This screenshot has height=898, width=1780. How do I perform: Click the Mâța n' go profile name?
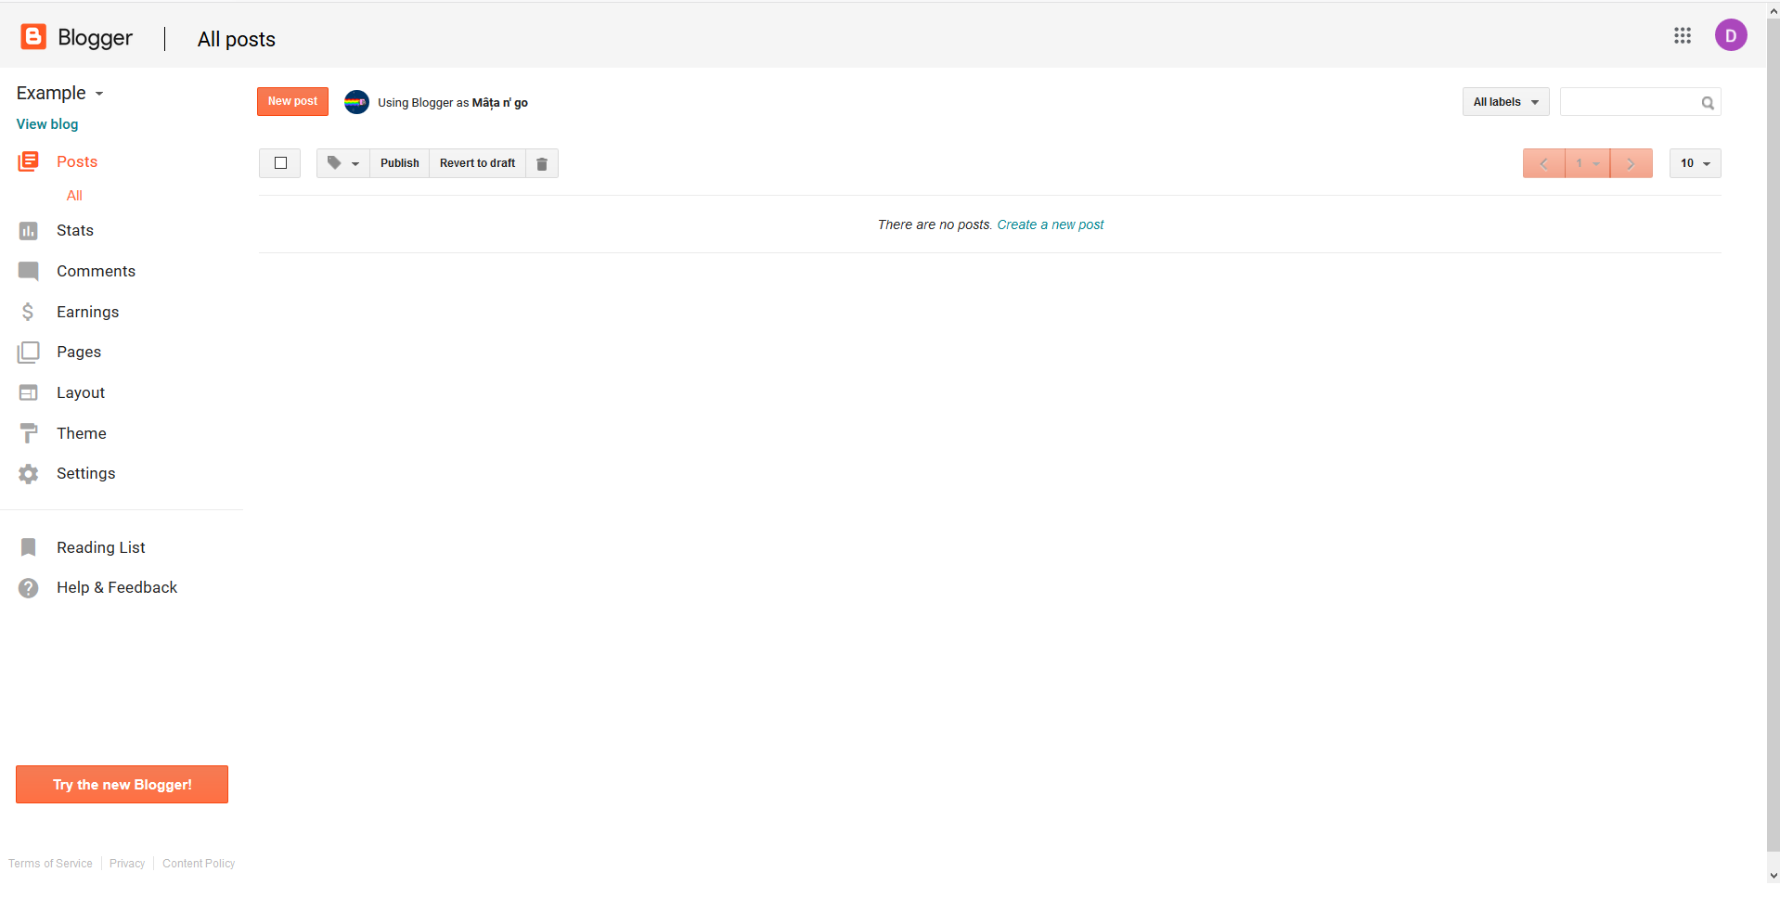[499, 103]
